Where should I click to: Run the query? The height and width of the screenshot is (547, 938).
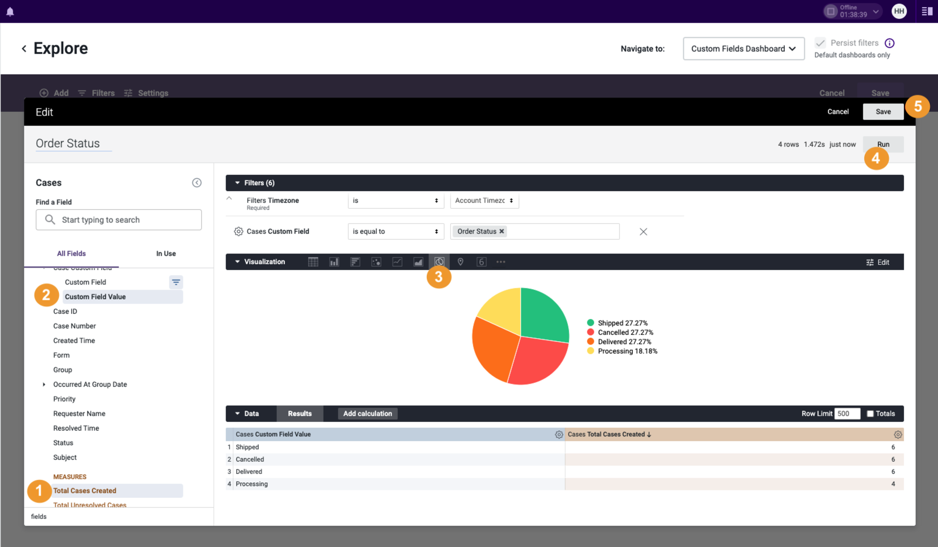pyautogui.click(x=883, y=144)
